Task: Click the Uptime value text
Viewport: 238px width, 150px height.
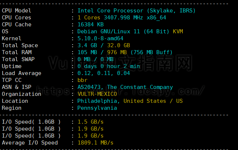Action: tap(109, 66)
